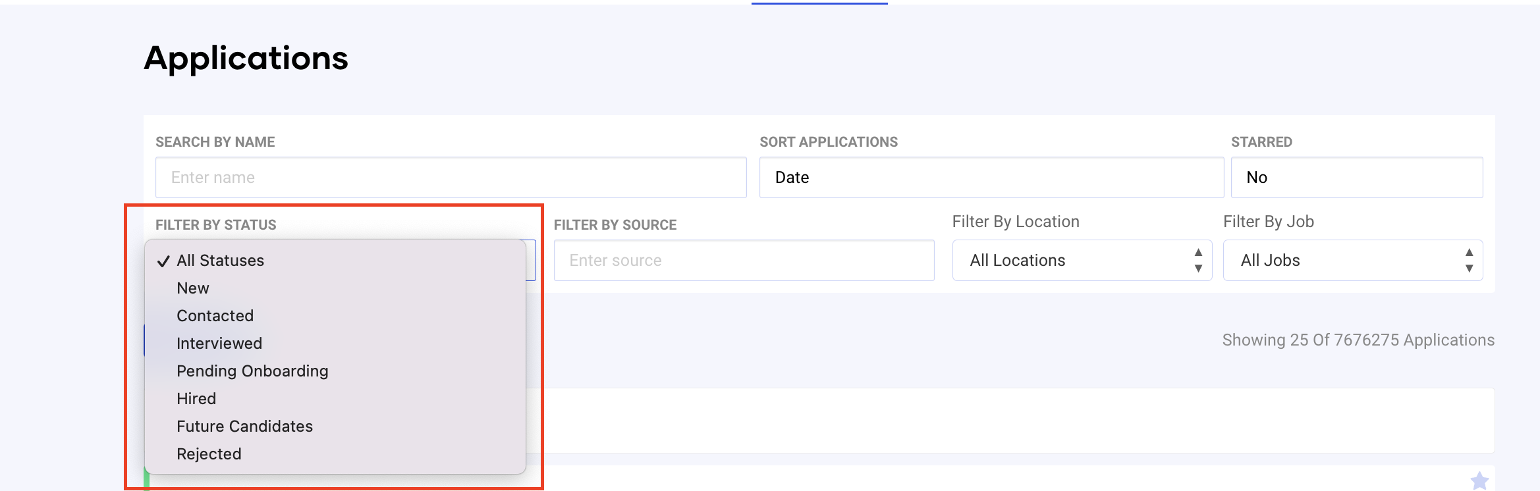Viewport: 1540px width, 491px height.
Task: Click the Showing 25 Of 7676275 Applications text
Action: pos(1358,340)
